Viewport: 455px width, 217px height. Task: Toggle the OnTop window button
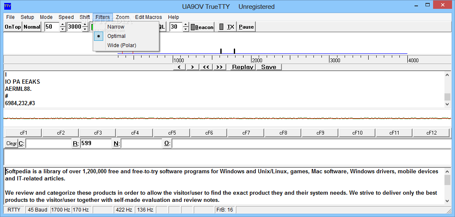[x=13, y=27]
